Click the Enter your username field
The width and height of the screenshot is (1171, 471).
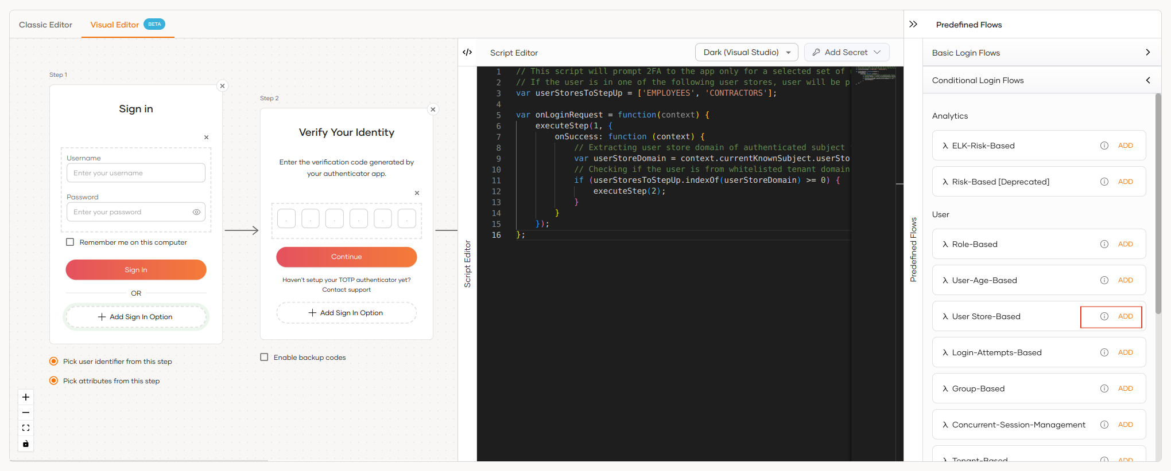pyautogui.click(x=136, y=173)
